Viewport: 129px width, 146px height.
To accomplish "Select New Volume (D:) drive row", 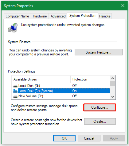I will pyautogui.click(x=61, y=96).
